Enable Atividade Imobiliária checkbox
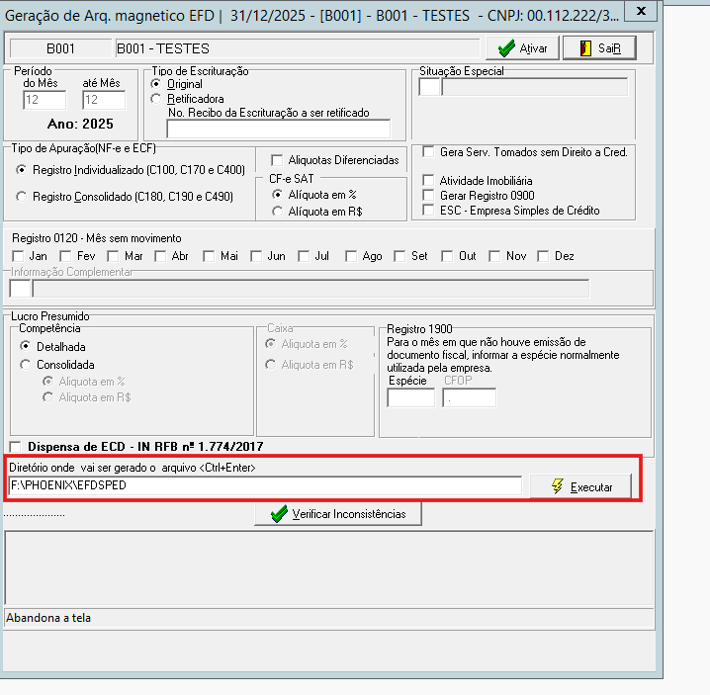This screenshot has height=695, width=710. click(x=428, y=181)
